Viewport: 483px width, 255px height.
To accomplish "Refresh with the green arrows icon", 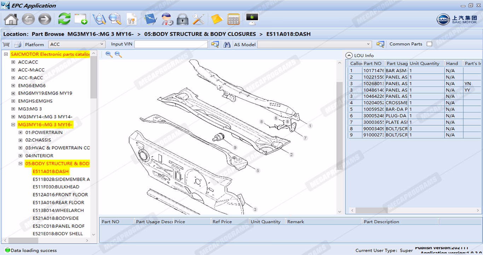I will coord(64,19).
